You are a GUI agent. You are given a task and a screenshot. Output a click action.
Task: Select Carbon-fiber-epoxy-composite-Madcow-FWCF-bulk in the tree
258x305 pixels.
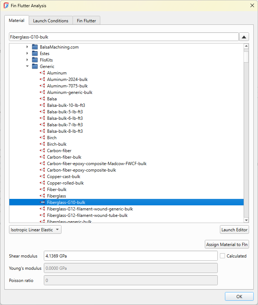[97, 164]
